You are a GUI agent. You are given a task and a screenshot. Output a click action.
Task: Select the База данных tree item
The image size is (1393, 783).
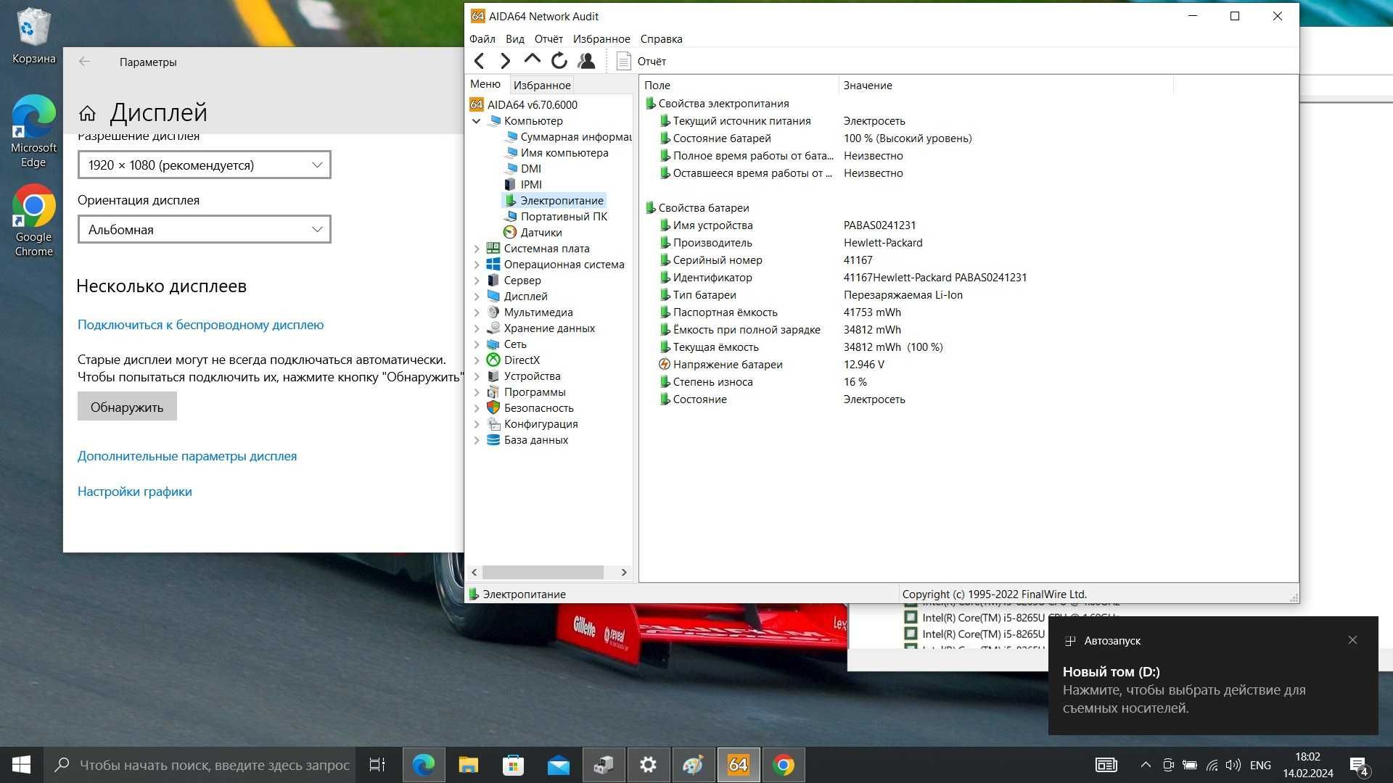point(527,439)
